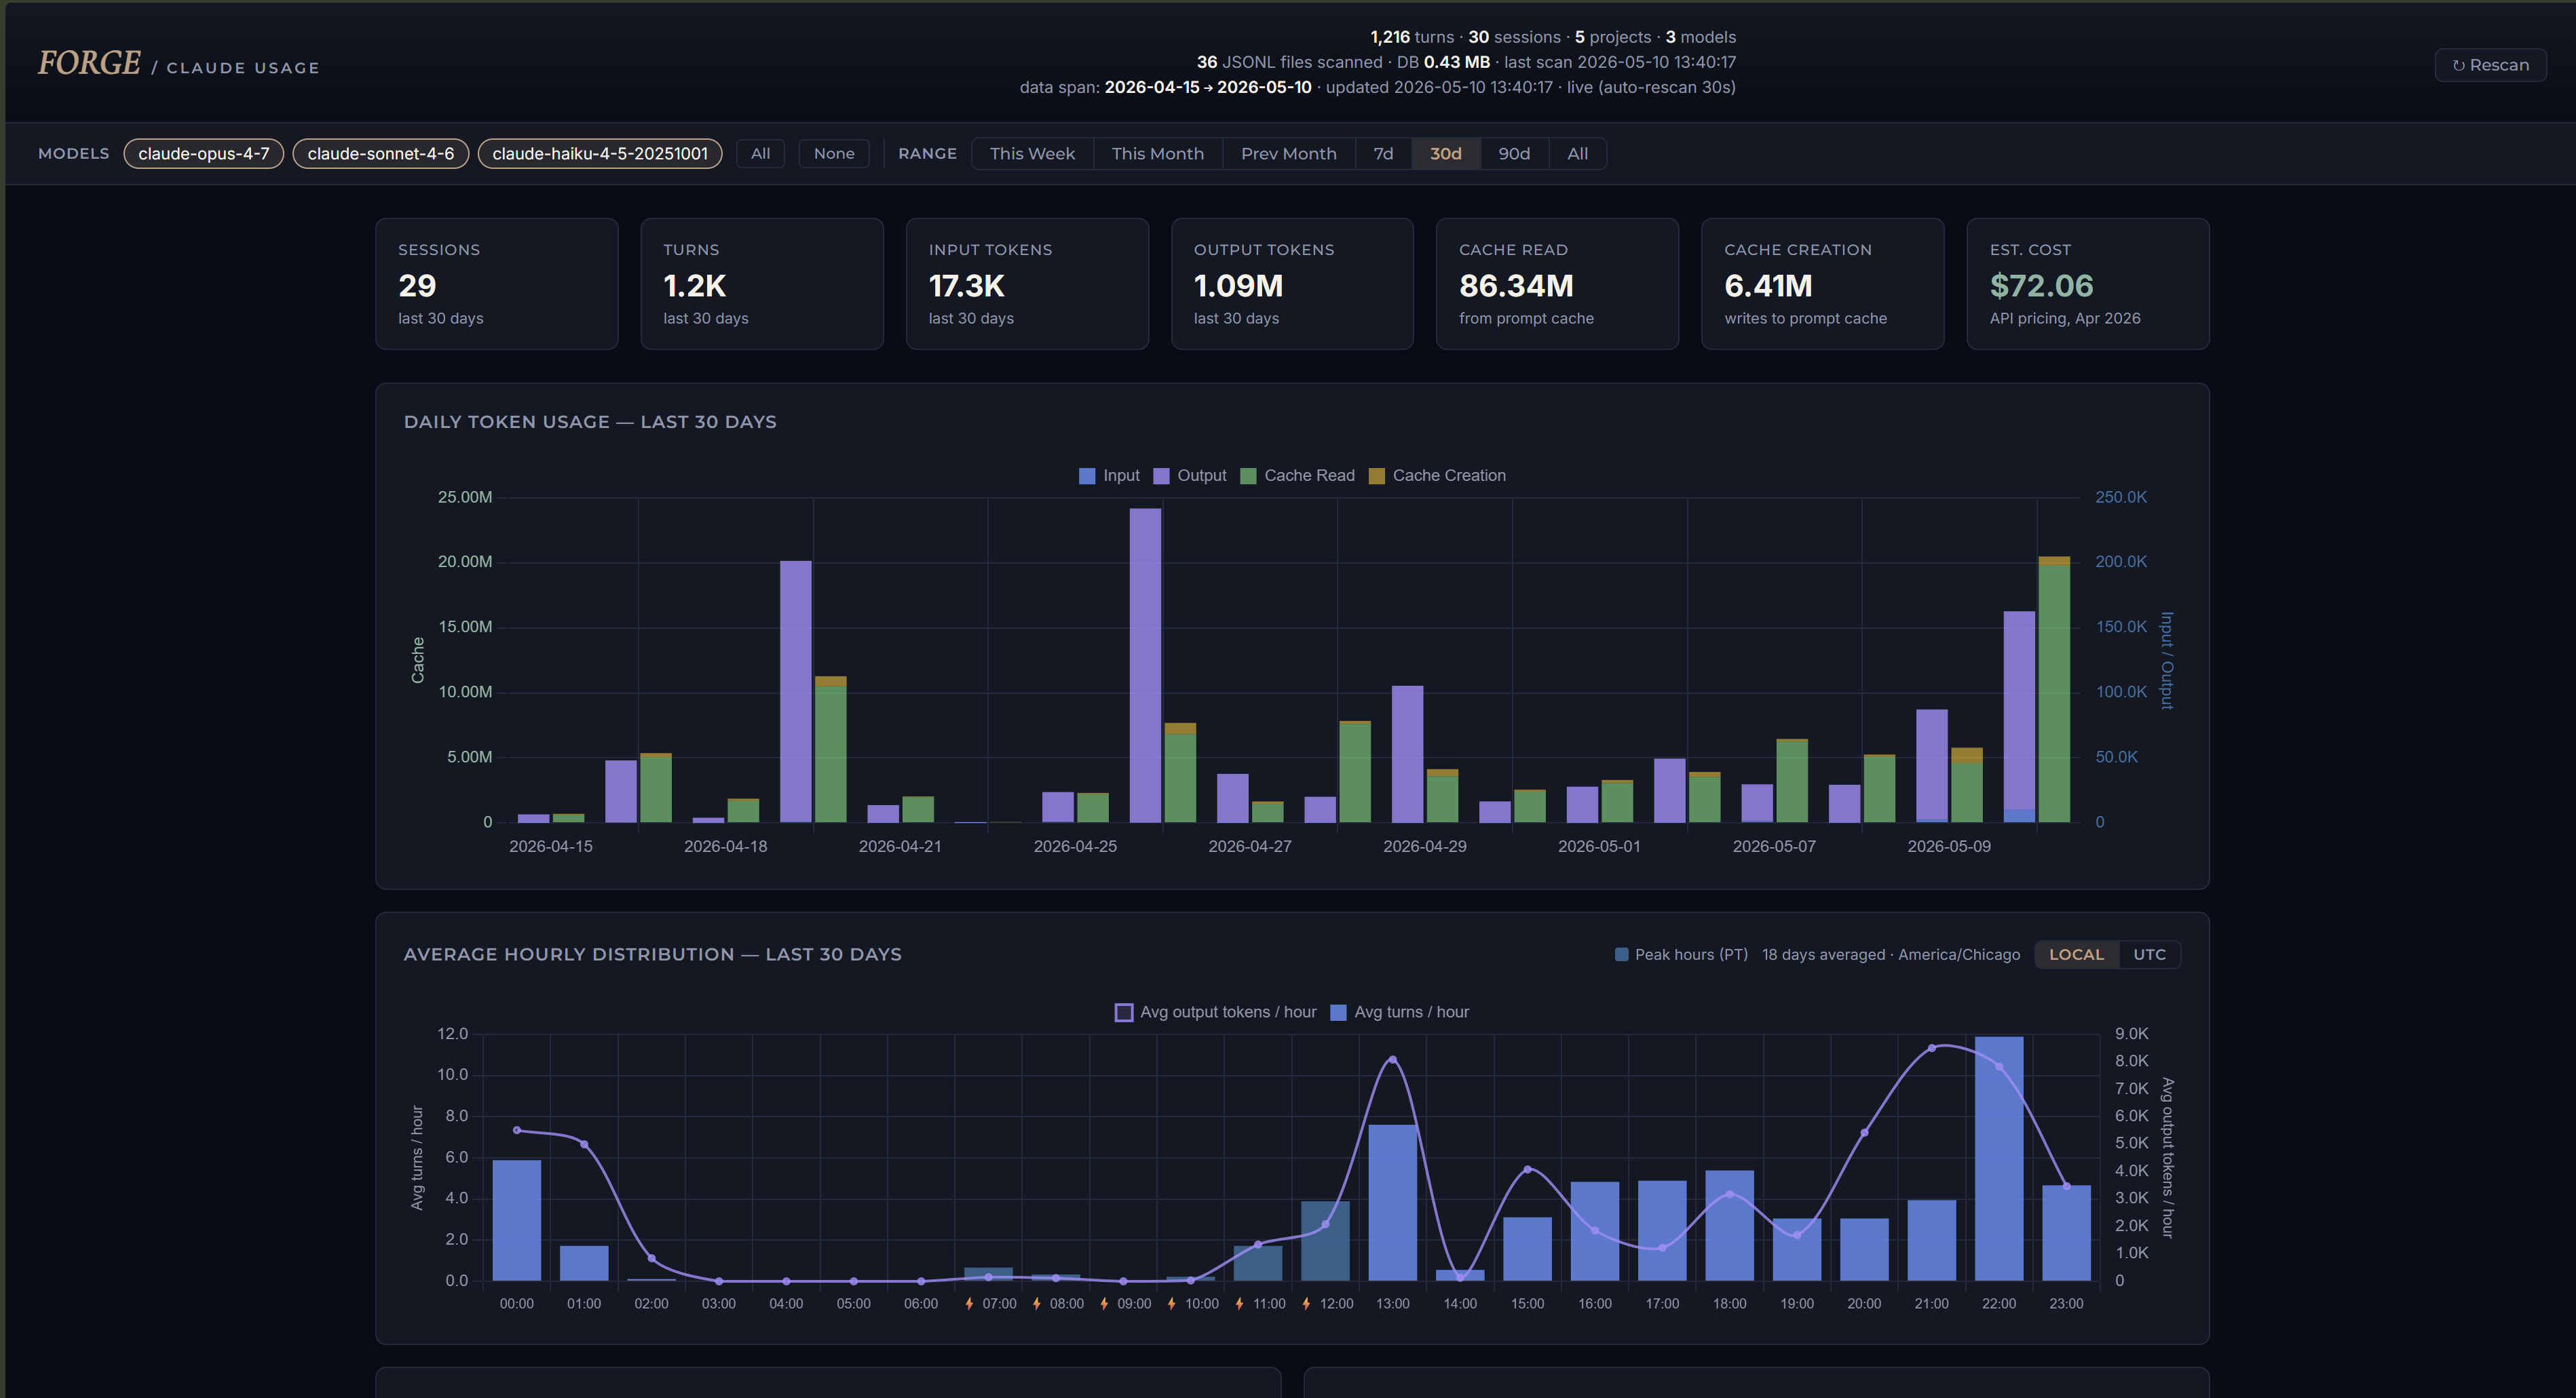Click the 15:00 point on the output tokens line
The width and height of the screenshot is (2576, 1398).
tap(1527, 1169)
